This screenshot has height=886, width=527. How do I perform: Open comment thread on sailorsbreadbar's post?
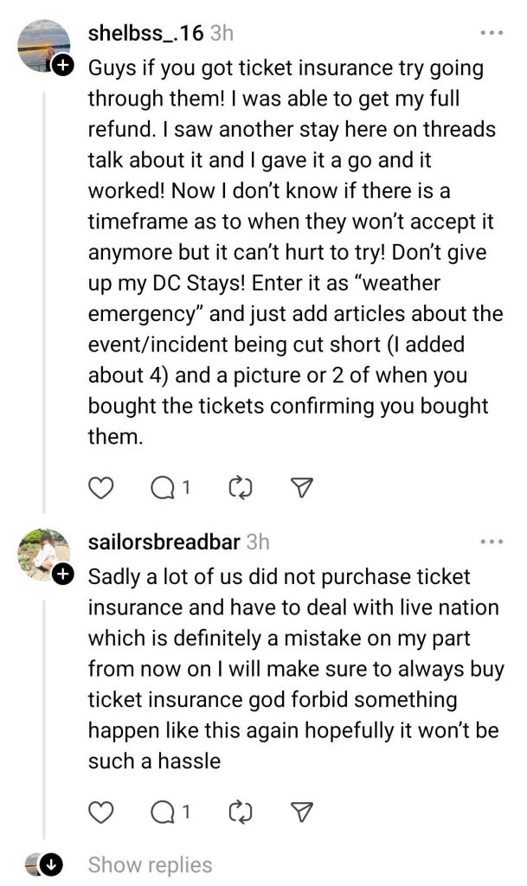tap(169, 812)
